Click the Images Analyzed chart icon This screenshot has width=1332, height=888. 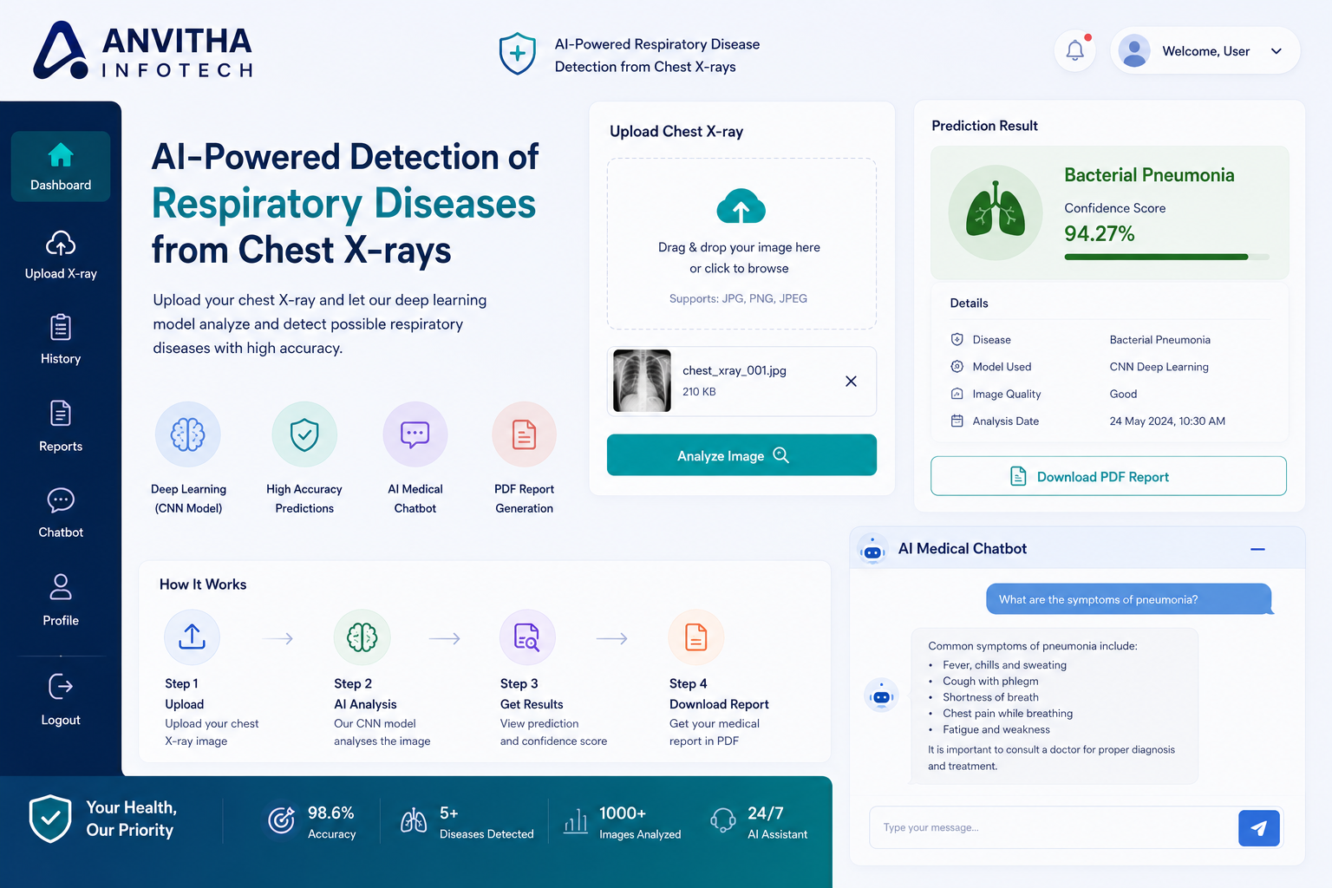pos(576,820)
